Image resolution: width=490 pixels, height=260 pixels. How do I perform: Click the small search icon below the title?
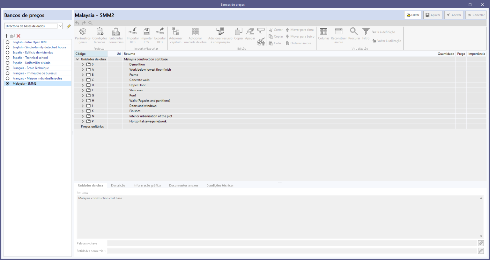tap(91, 23)
